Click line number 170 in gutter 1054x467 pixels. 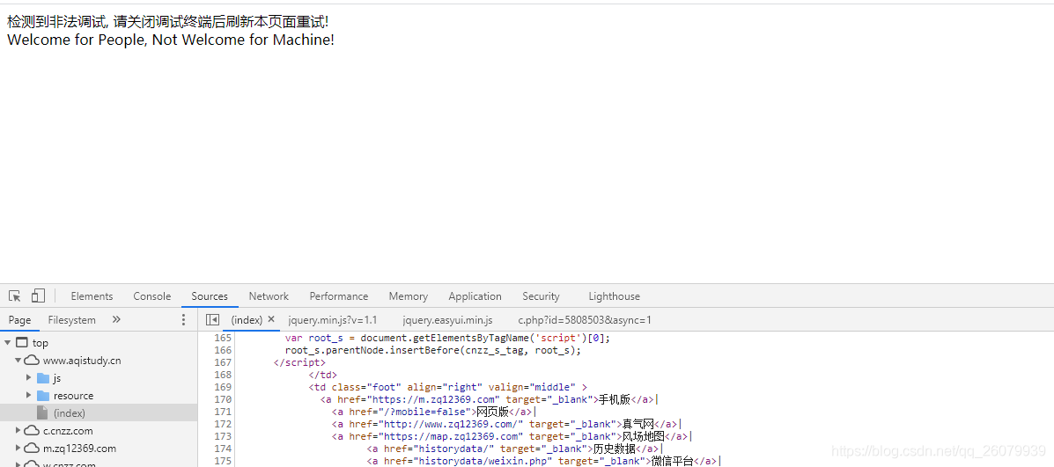[223, 399]
